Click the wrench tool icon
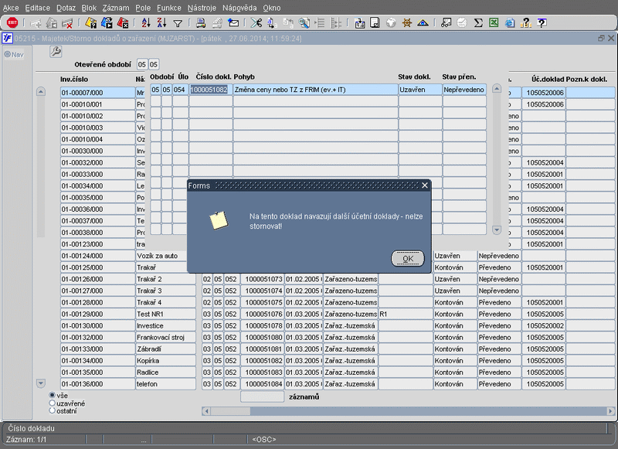Image resolution: width=618 pixels, height=449 pixels. pyautogui.click(x=56, y=52)
